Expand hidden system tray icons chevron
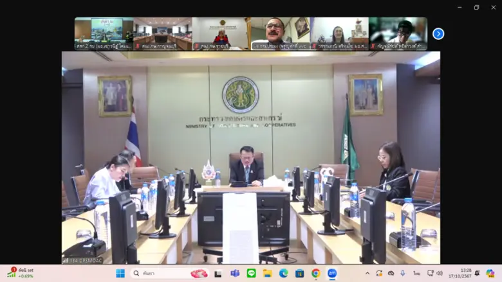502x282 pixels. click(x=368, y=274)
